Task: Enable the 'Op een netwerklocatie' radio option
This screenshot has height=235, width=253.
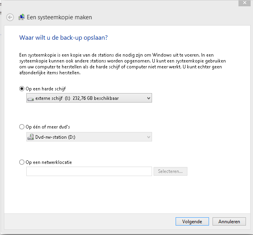Action: 22,162
